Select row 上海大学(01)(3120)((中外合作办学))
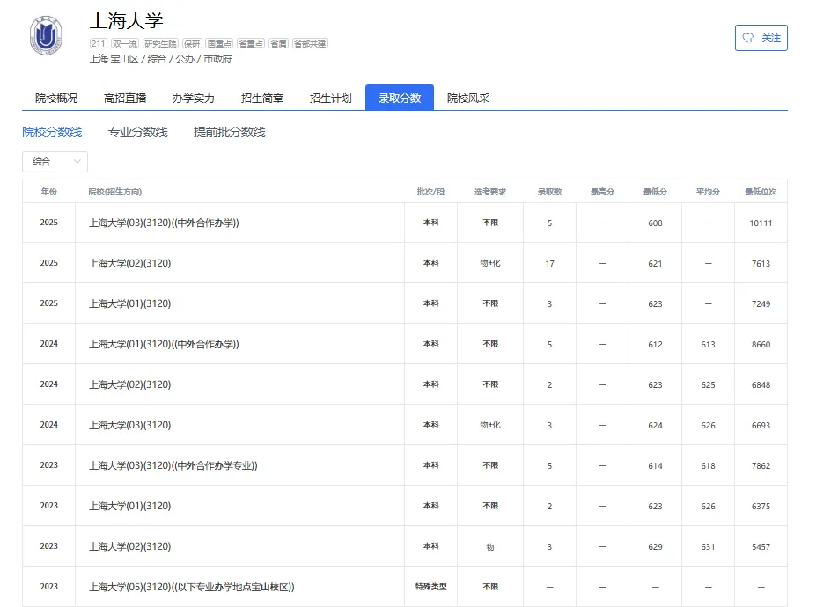 [x=405, y=344]
